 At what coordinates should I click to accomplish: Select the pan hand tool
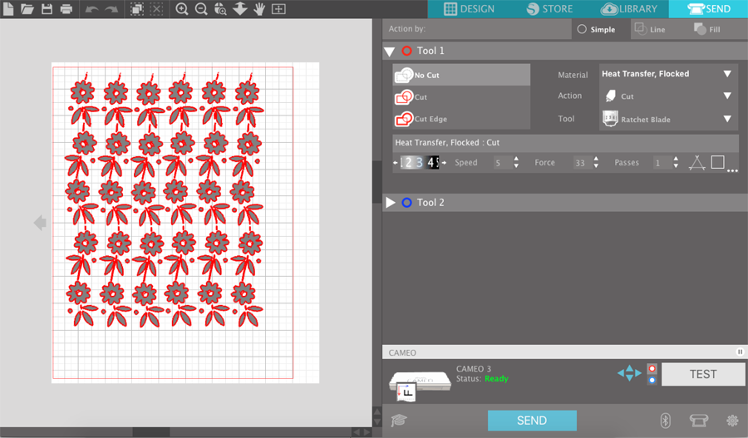point(259,8)
